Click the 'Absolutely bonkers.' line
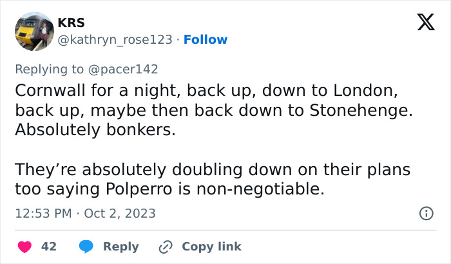 [x=94, y=129]
